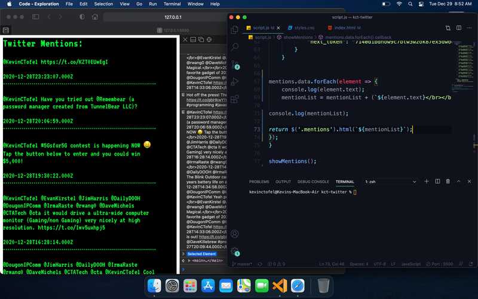Kill terminal with the trash icon
This screenshot has width=478, height=299.
click(x=448, y=181)
